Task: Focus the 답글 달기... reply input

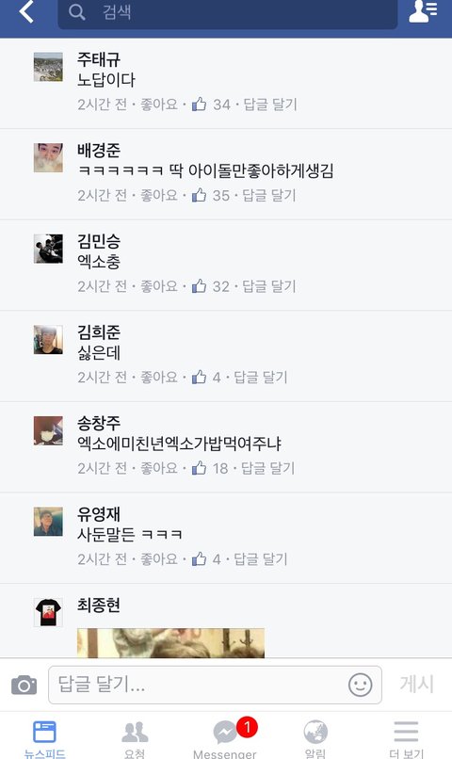Action: tap(215, 685)
